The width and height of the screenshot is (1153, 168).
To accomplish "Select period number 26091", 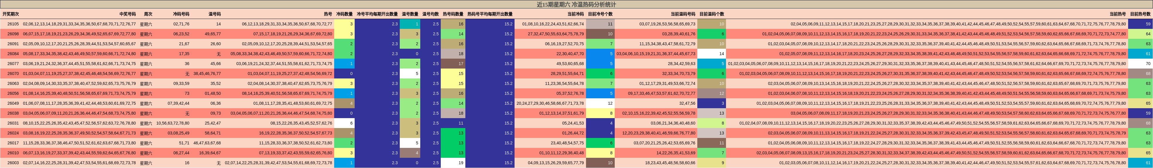I will [13, 44].
